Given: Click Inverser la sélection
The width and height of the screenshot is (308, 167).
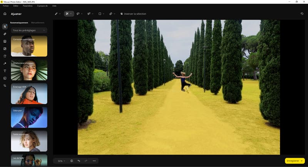Looking at the screenshot, I should click(133, 14).
